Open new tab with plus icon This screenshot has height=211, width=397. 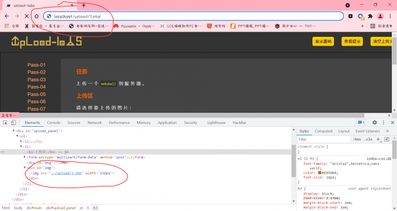84,5
